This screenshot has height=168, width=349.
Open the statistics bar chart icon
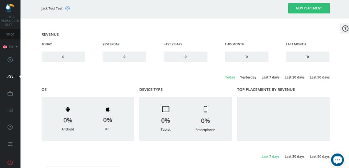(10, 110)
